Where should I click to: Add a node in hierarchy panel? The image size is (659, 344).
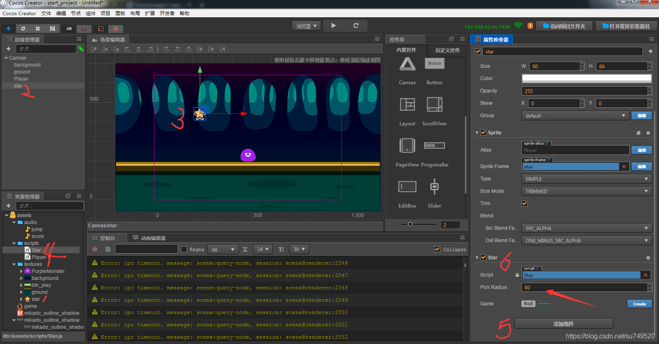[x=8, y=49]
